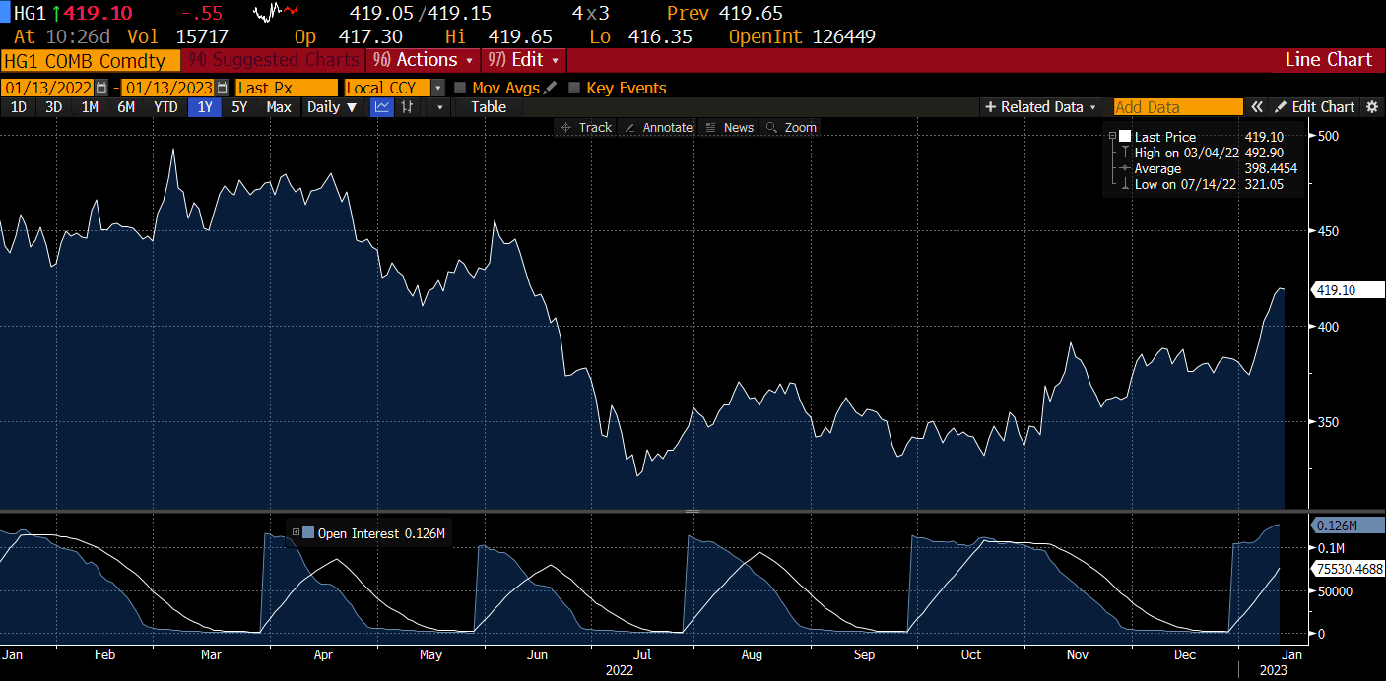Click the bar chart style icon

coord(407,107)
